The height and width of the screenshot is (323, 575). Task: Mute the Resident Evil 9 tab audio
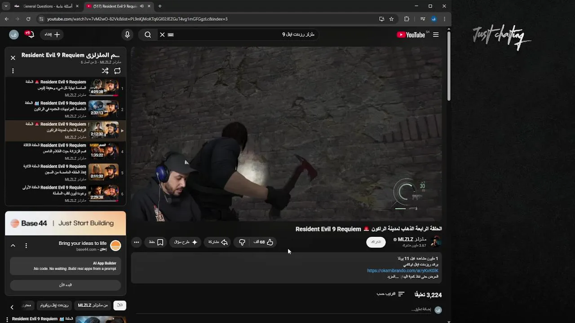(142, 6)
